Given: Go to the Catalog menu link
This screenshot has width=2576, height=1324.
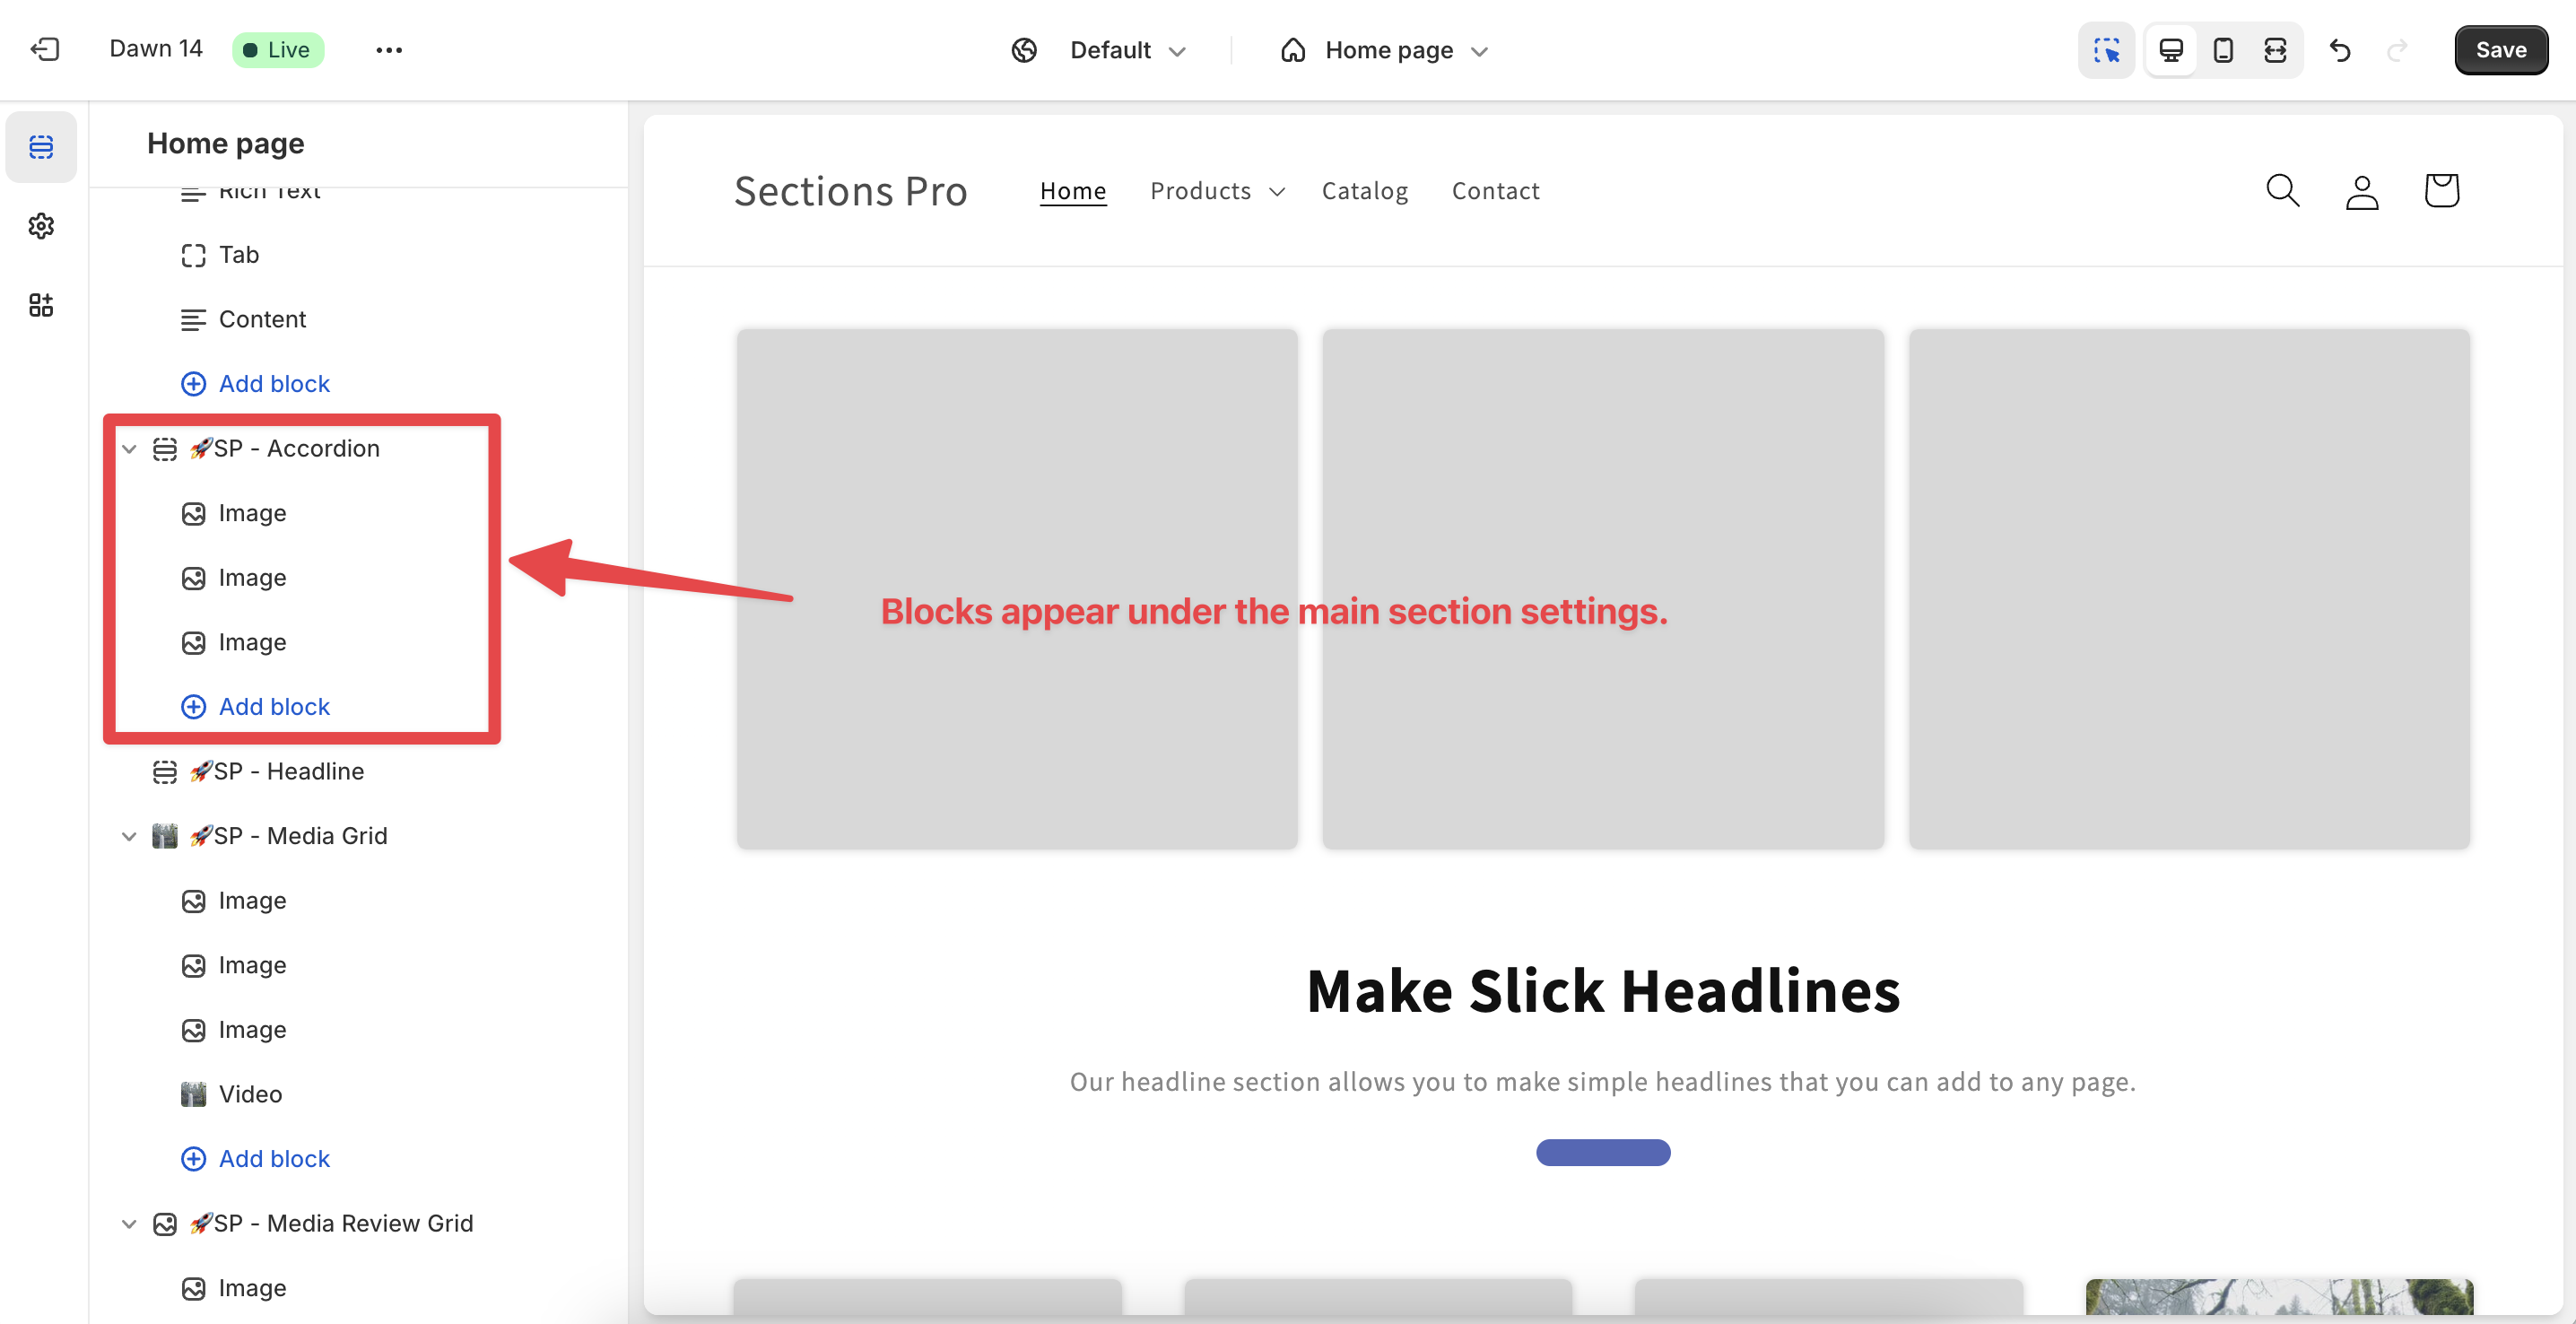Looking at the screenshot, I should coord(1364,191).
